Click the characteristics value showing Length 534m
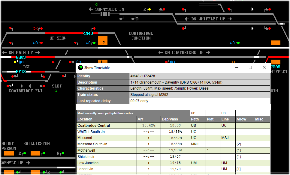The width and height of the screenshot is (290, 175). (x=200, y=88)
